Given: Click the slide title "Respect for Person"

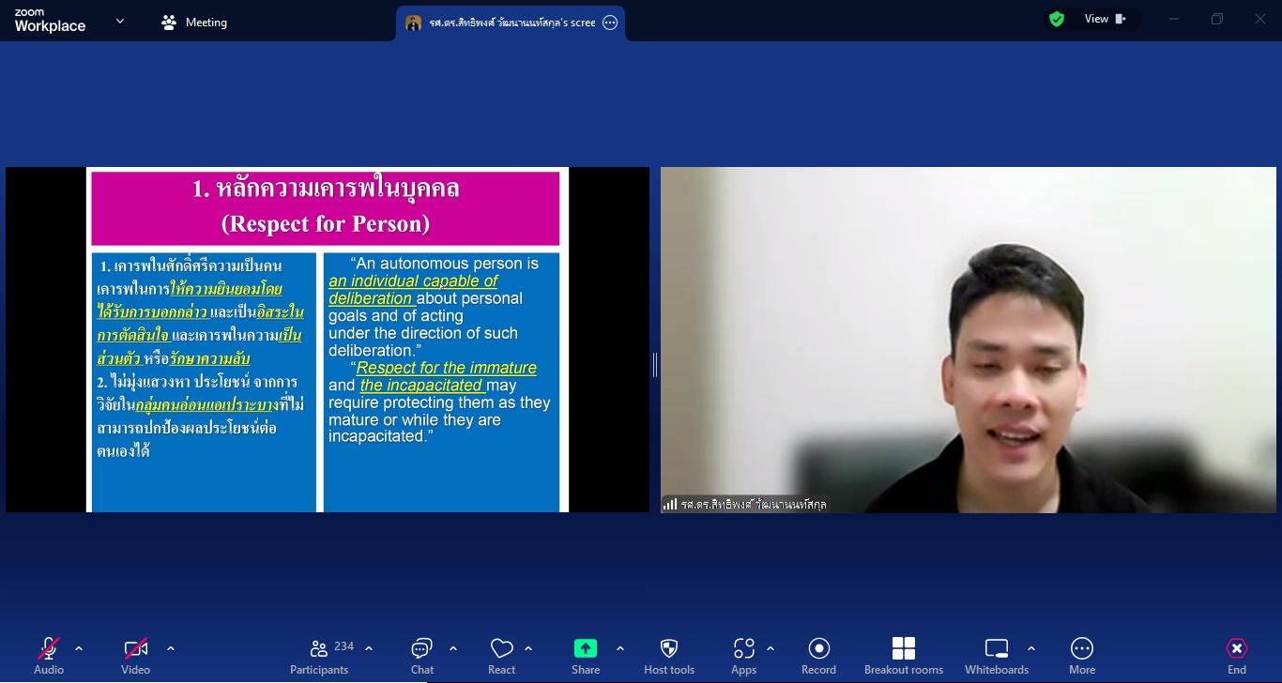Looking at the screenshot, I should pos(326,224).
